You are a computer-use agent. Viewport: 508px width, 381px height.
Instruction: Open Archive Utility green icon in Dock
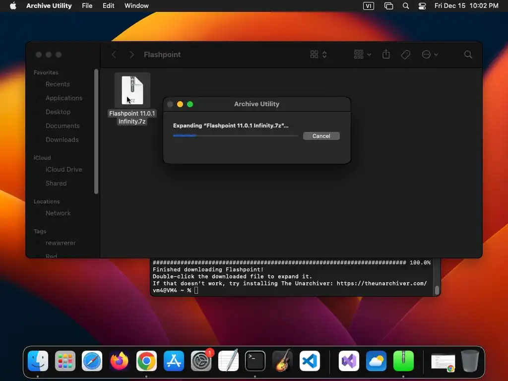403,361
